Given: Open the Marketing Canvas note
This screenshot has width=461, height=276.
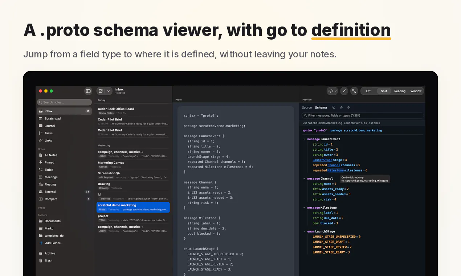Looking at the screenshot, I should (x=133, y=165).
